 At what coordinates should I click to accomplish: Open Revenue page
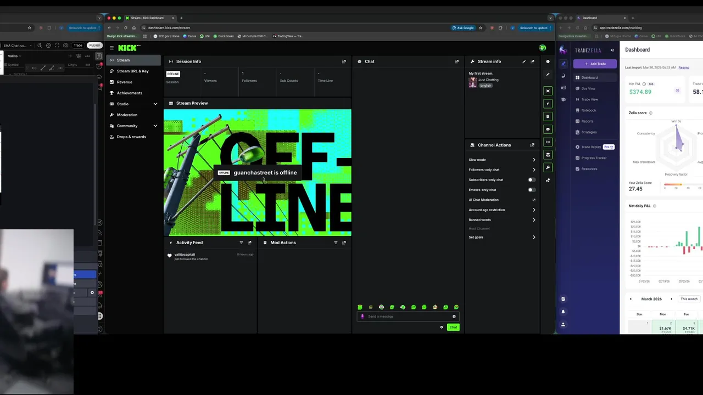pyautogui.click(x=133, y=82)
